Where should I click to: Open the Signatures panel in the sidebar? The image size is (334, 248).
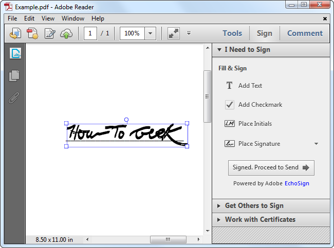[x=15, y=53]
